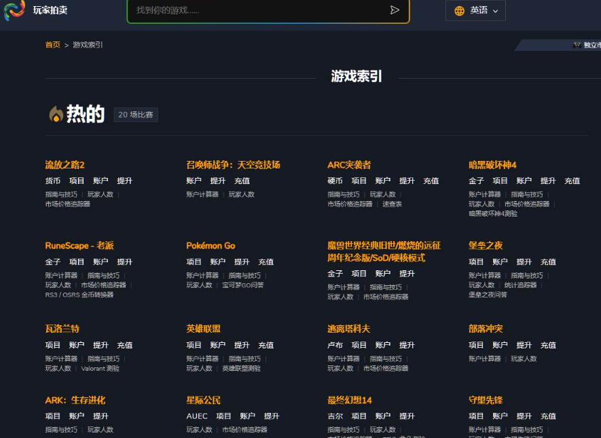Image resolution: width=601 pixels, height=438 pixels.
Task: Open 召唤师战争：天空竞技场 game link
Action: [x=233, y=165]
